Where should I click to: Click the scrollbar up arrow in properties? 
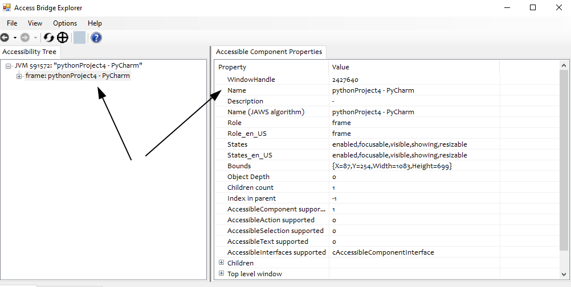tap(564, 65)
